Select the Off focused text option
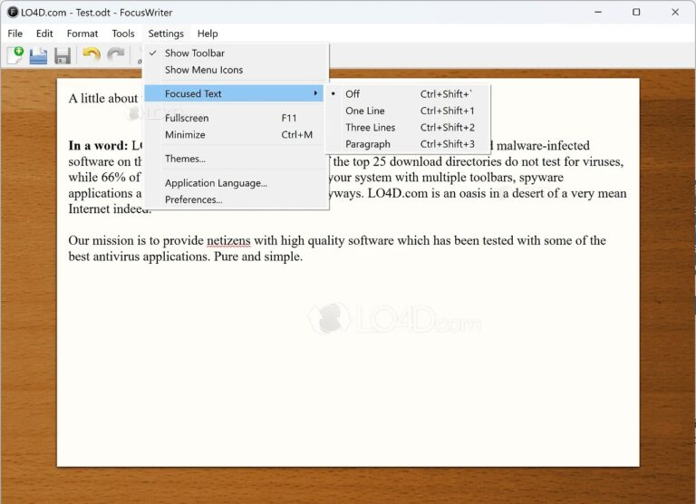The height and width of the screenshot is (504, 696). point(408,94)
